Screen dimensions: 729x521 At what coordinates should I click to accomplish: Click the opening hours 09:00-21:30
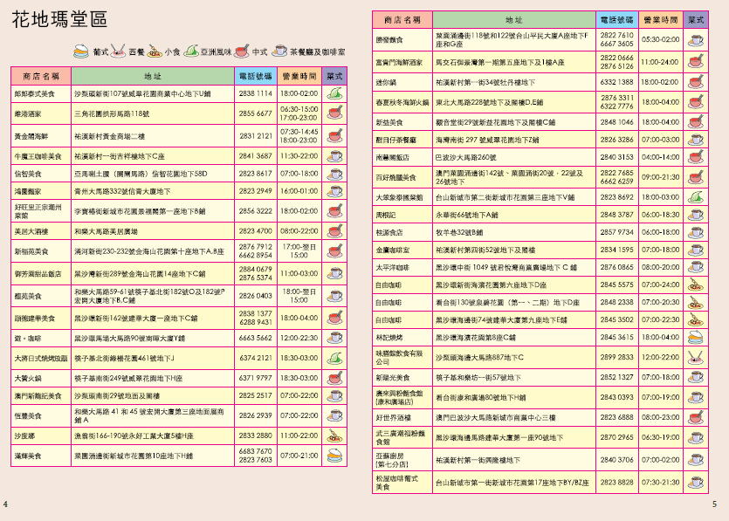(660, 177)
